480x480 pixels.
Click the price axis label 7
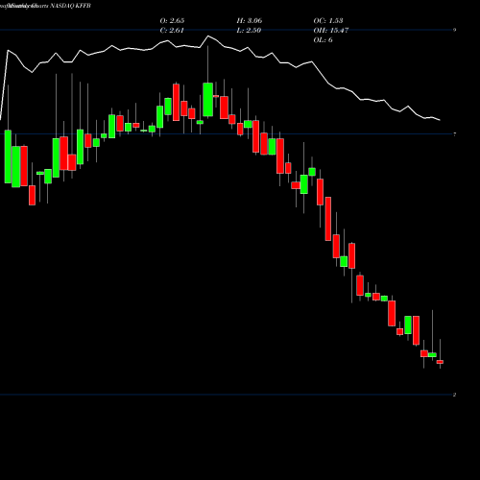point(455,134)
